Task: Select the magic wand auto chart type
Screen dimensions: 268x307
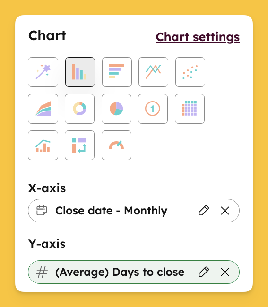Action: 43,72
